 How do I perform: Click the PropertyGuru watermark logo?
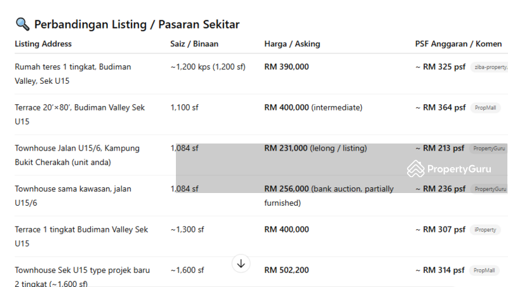point(450,169)
